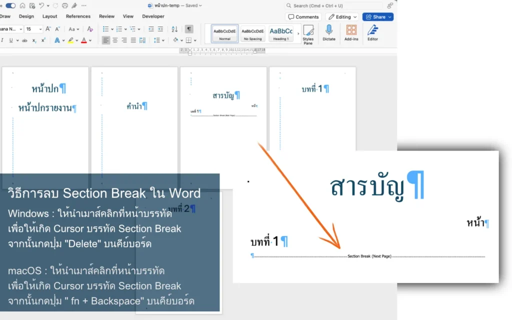The width and height of the screenshot is (512, 320).
Task: Switch to the References tab
Action: click(x=78, y=16)
